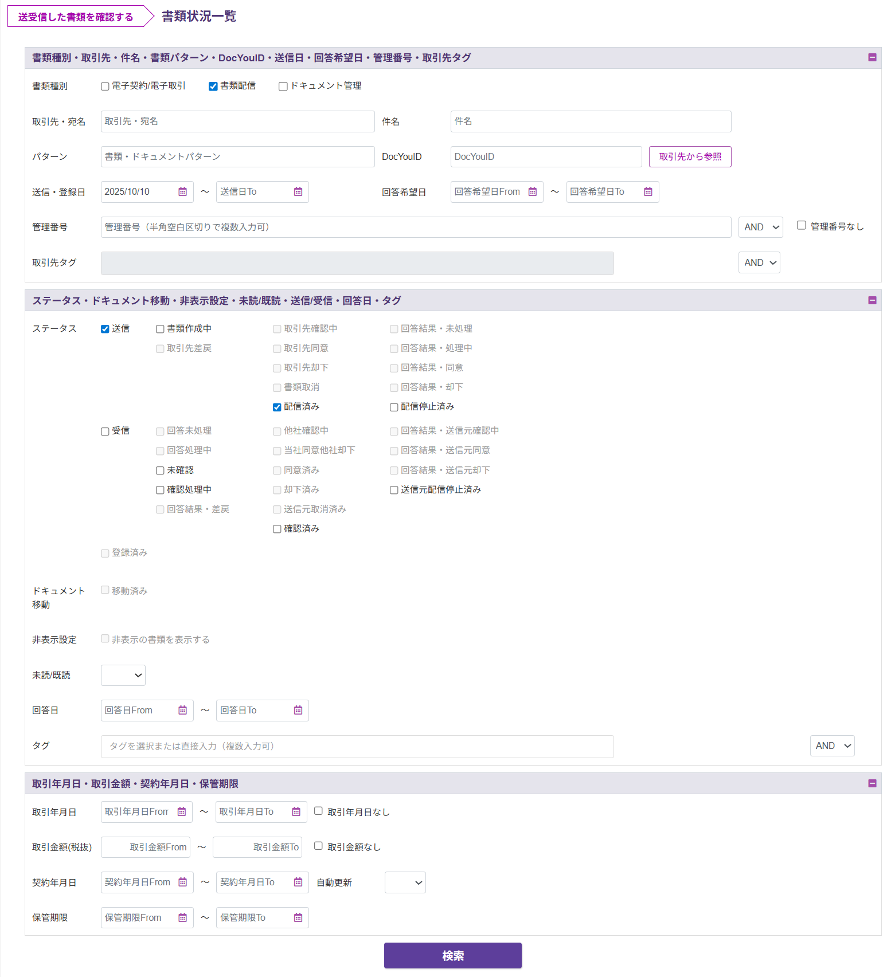
Task: Open calendar picker for 送信日To field
Action: click(298, 192)
